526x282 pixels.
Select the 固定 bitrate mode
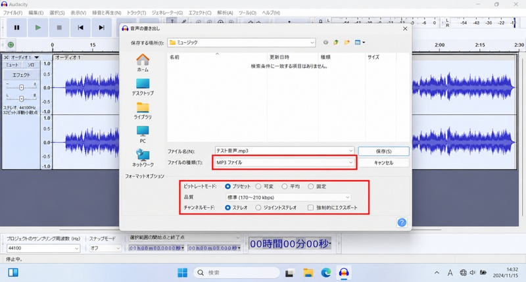click(310, 186)
